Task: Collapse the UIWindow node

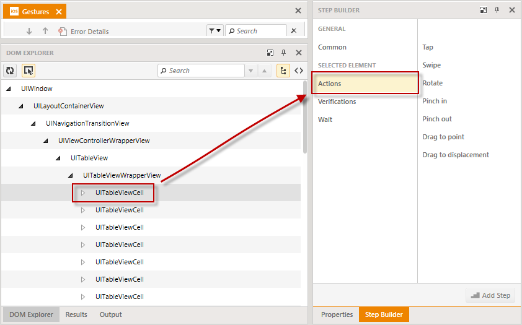Action: pos(9,89)
